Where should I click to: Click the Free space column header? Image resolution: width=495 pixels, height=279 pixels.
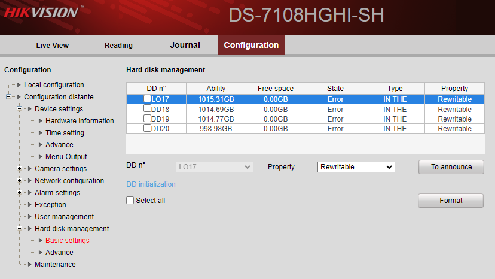click(276, 88)
